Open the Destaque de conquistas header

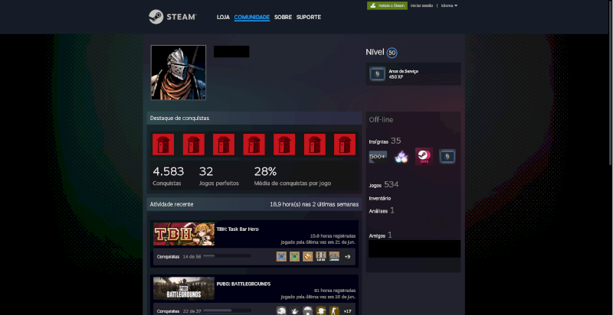click(254, 118)
